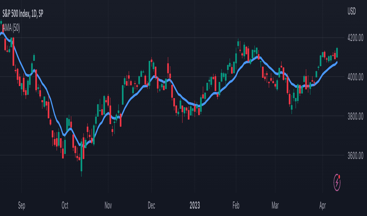Click the S&P 500 Index chart title
The width and height of the screenshot is (367, 216).
click(23, 13)
